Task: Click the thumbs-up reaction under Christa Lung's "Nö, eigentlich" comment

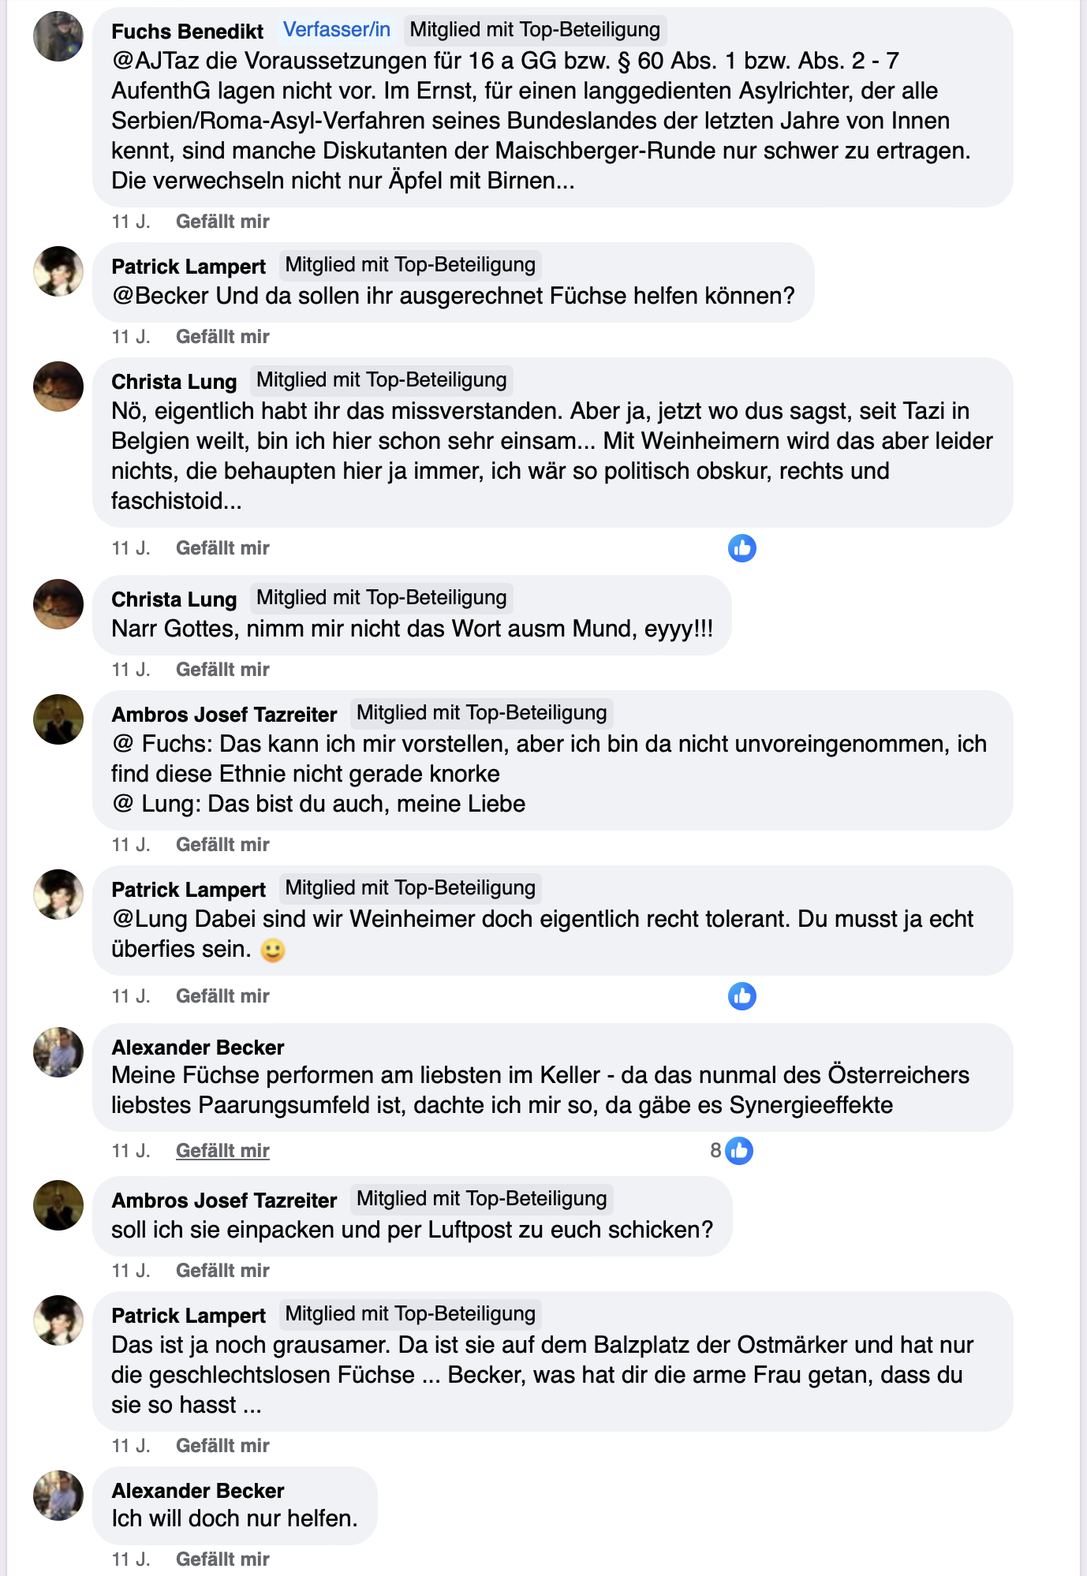Action: [741, 548]
